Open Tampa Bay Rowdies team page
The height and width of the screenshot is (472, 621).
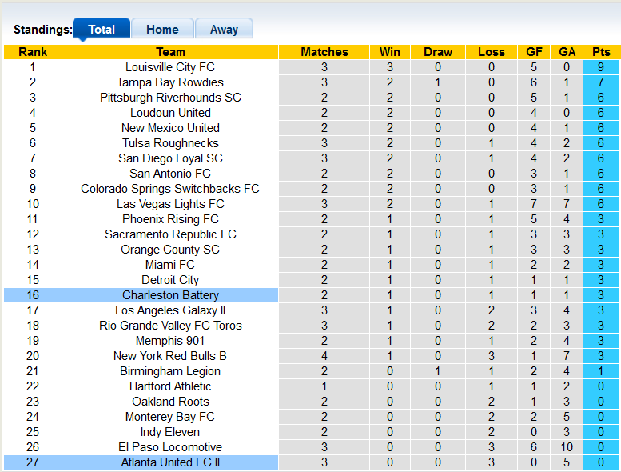170,82
